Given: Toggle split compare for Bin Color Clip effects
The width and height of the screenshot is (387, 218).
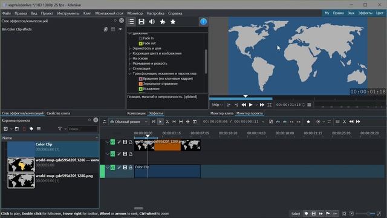Looking at the screenshot, I should point(113,30).
